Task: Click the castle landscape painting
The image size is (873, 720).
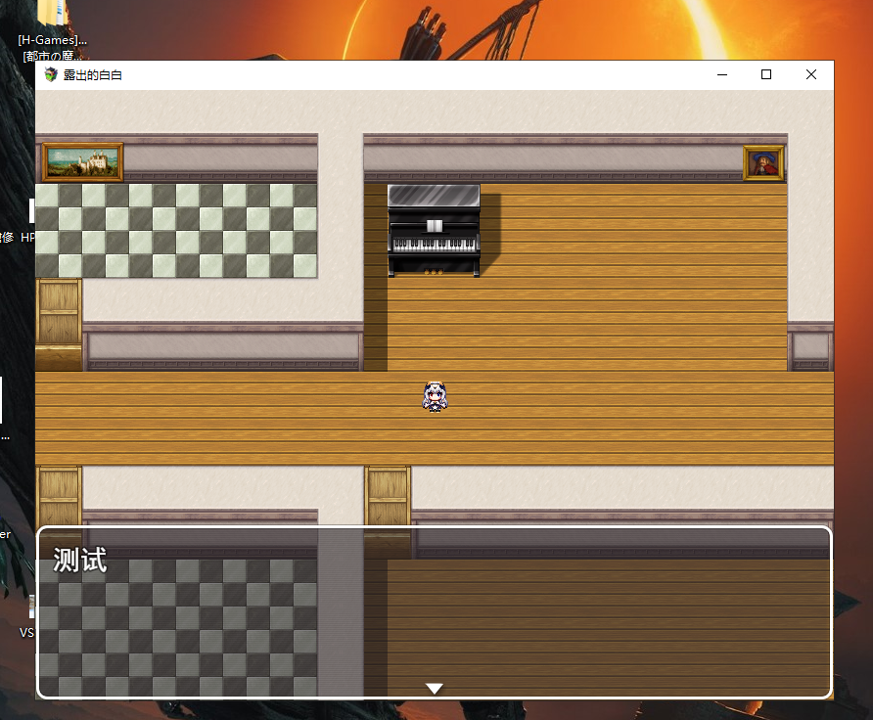Action: click(x=83, y=162)
